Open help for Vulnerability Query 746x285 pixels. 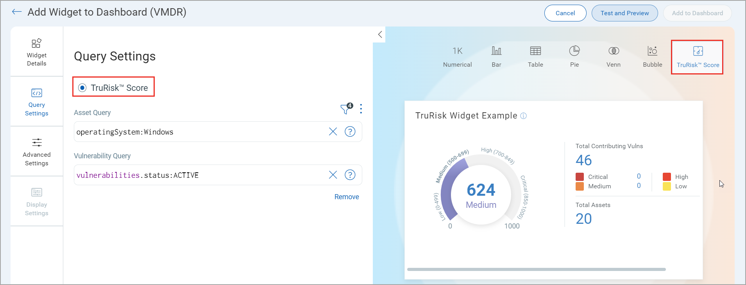click(x=350, y=175)
